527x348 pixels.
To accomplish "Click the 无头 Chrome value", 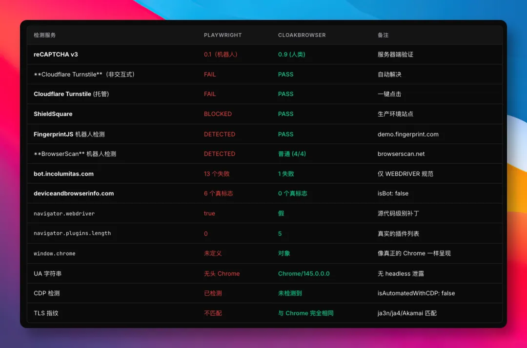I will [222, 273].
